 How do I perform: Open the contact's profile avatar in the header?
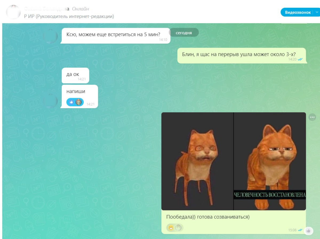pyautogui.click(x=13, y=12)
